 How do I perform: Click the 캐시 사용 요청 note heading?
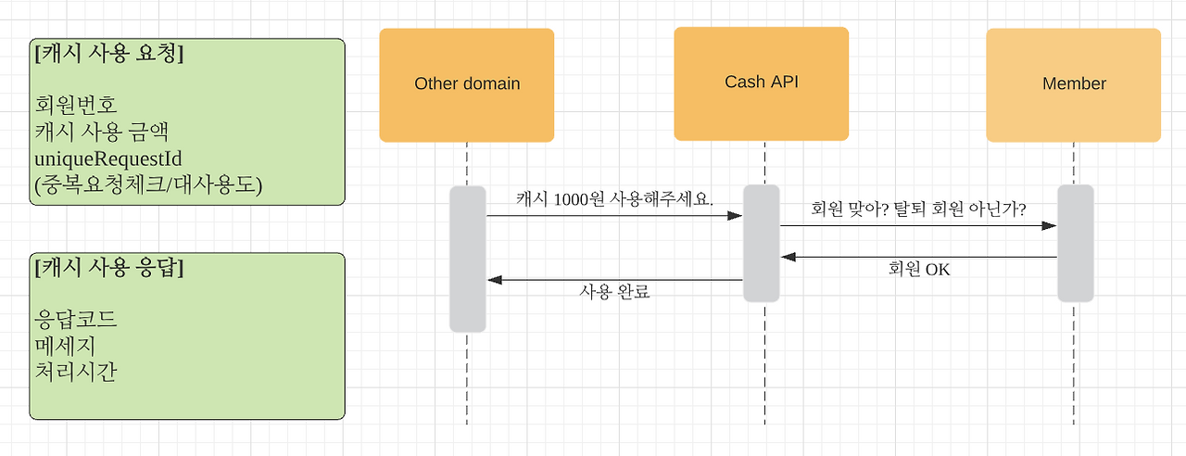[x=108, y=54]
